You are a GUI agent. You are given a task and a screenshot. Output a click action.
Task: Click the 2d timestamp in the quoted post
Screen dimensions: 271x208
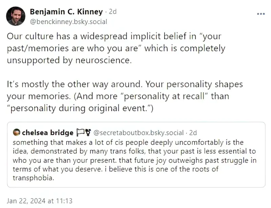coord(193,133)
